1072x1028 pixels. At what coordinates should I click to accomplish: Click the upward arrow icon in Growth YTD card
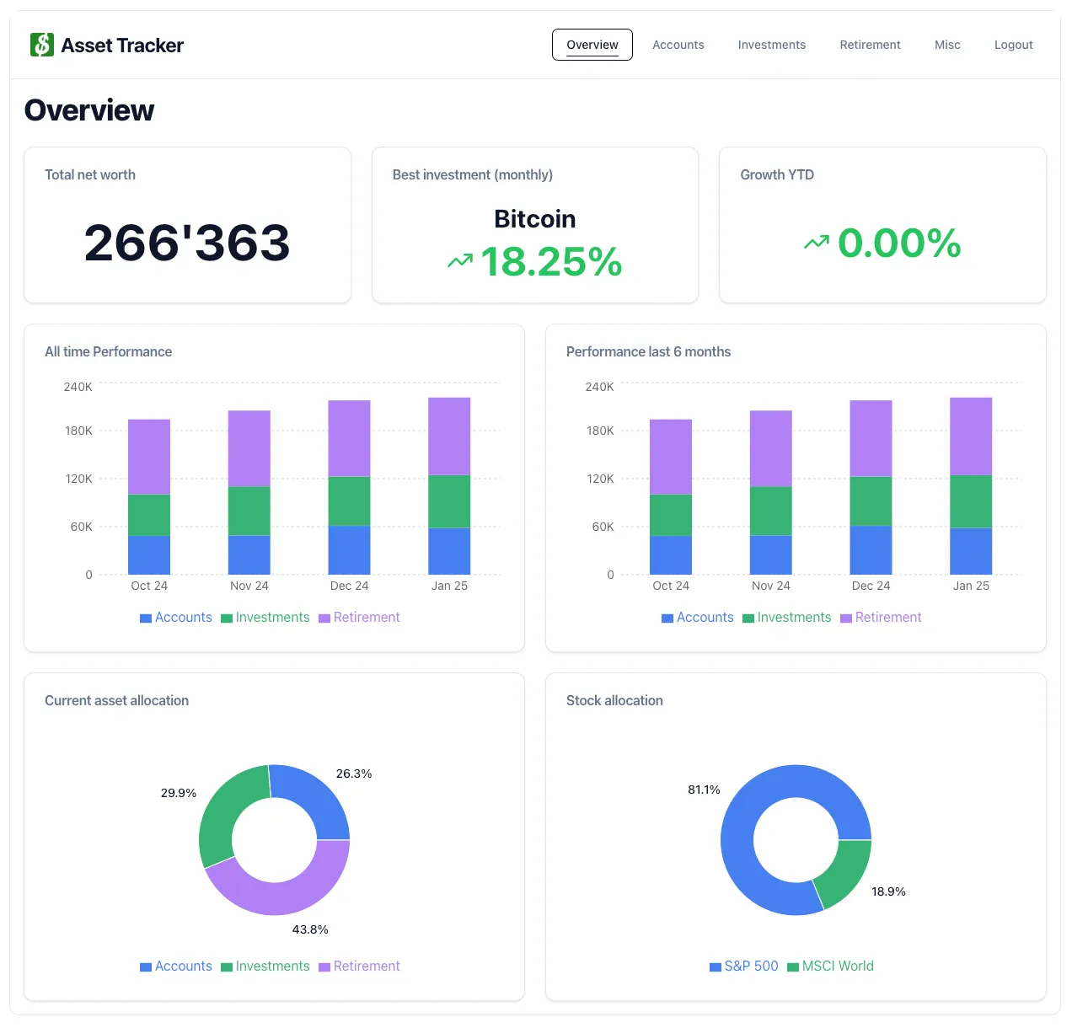[x=815, y=242]
